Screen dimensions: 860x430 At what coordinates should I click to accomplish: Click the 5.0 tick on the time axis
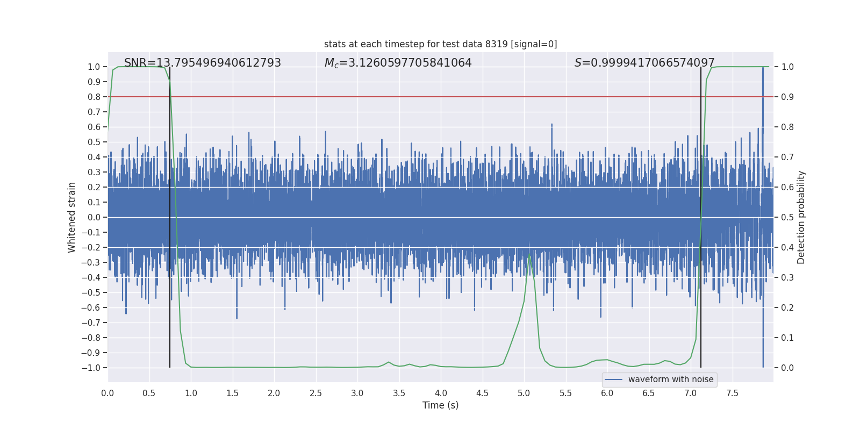click(524, 393)
